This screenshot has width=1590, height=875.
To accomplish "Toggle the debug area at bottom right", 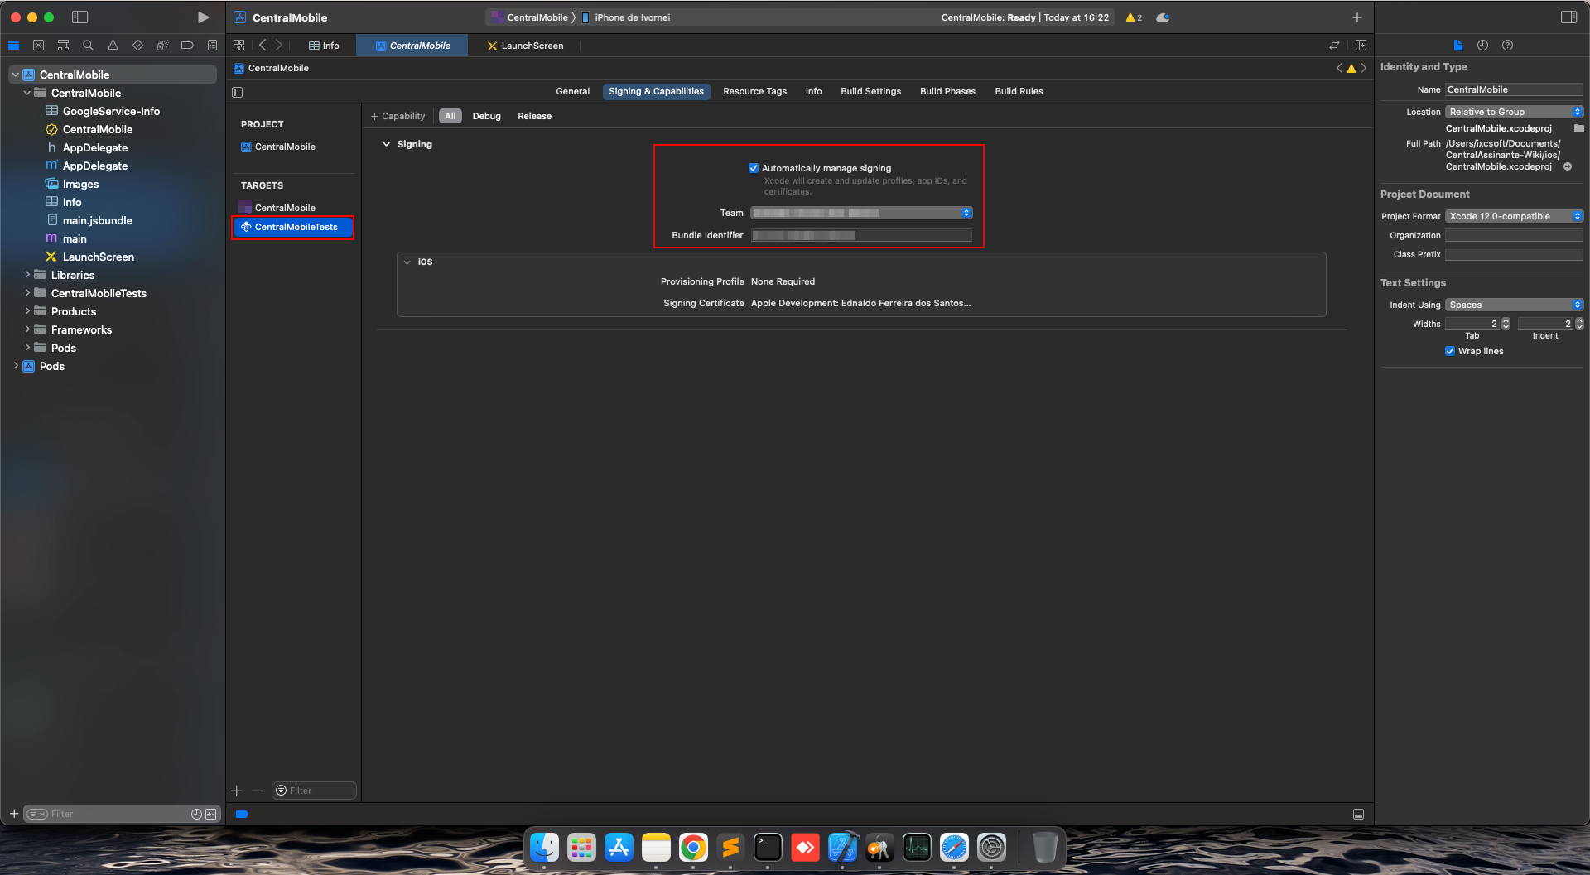I will point(1358,814).
